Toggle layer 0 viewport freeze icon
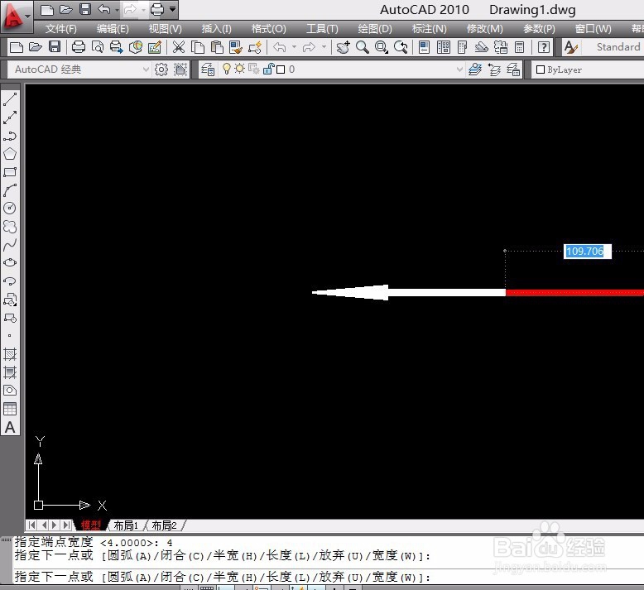The height and width of the screenshot is (590, 644). pos(253,69)
